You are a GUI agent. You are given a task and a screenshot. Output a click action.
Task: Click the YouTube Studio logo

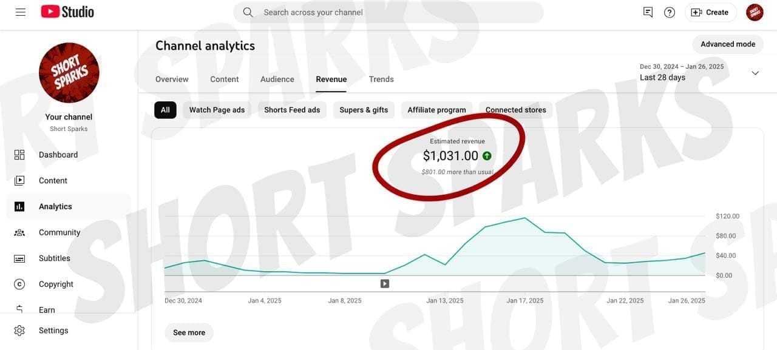coord(67,12)
